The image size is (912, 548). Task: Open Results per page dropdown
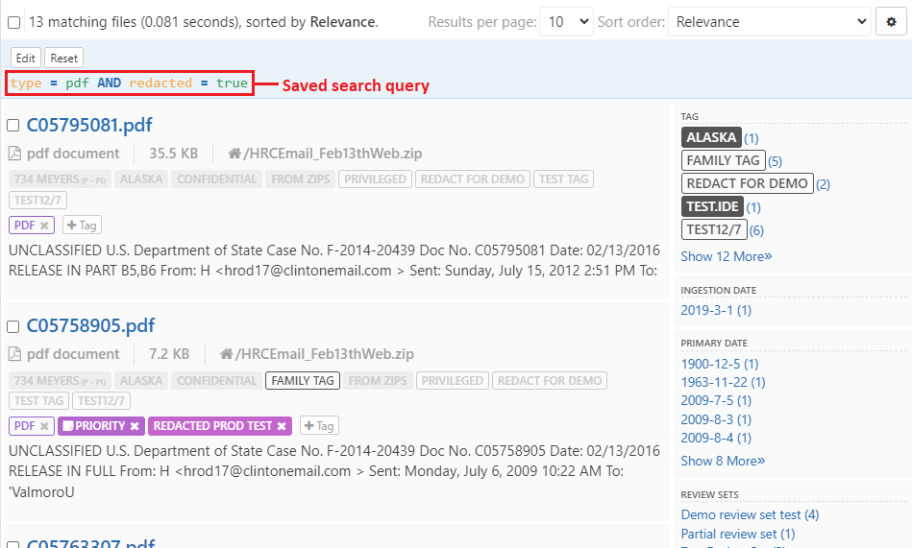566,22
